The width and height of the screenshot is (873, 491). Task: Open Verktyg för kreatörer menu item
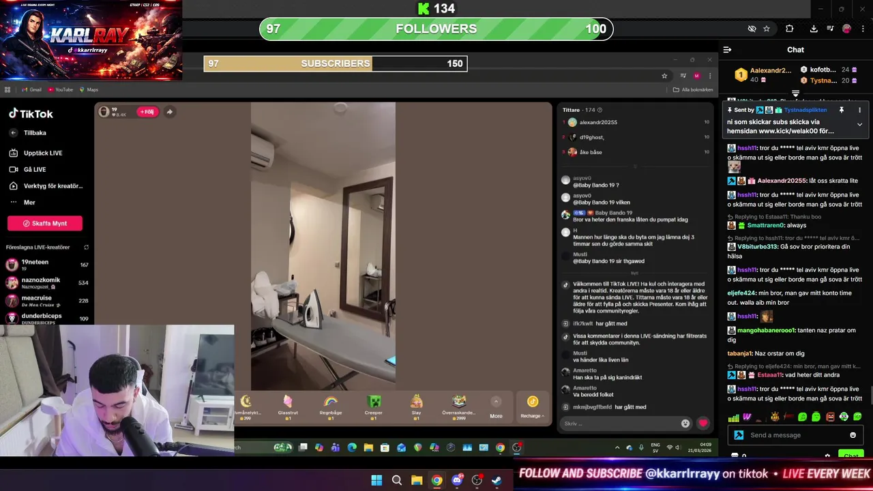pos(46,186)
